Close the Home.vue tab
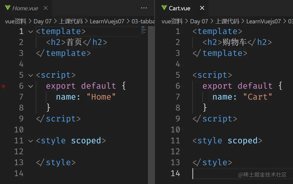The width and height of the screenshot is (293, 184). 46,8
